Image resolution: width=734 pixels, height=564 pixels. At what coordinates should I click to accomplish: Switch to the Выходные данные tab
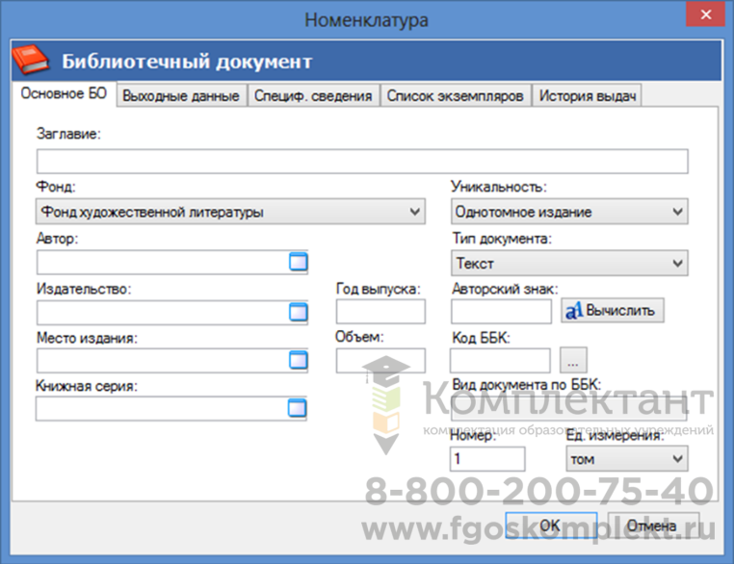pos(181,96)
